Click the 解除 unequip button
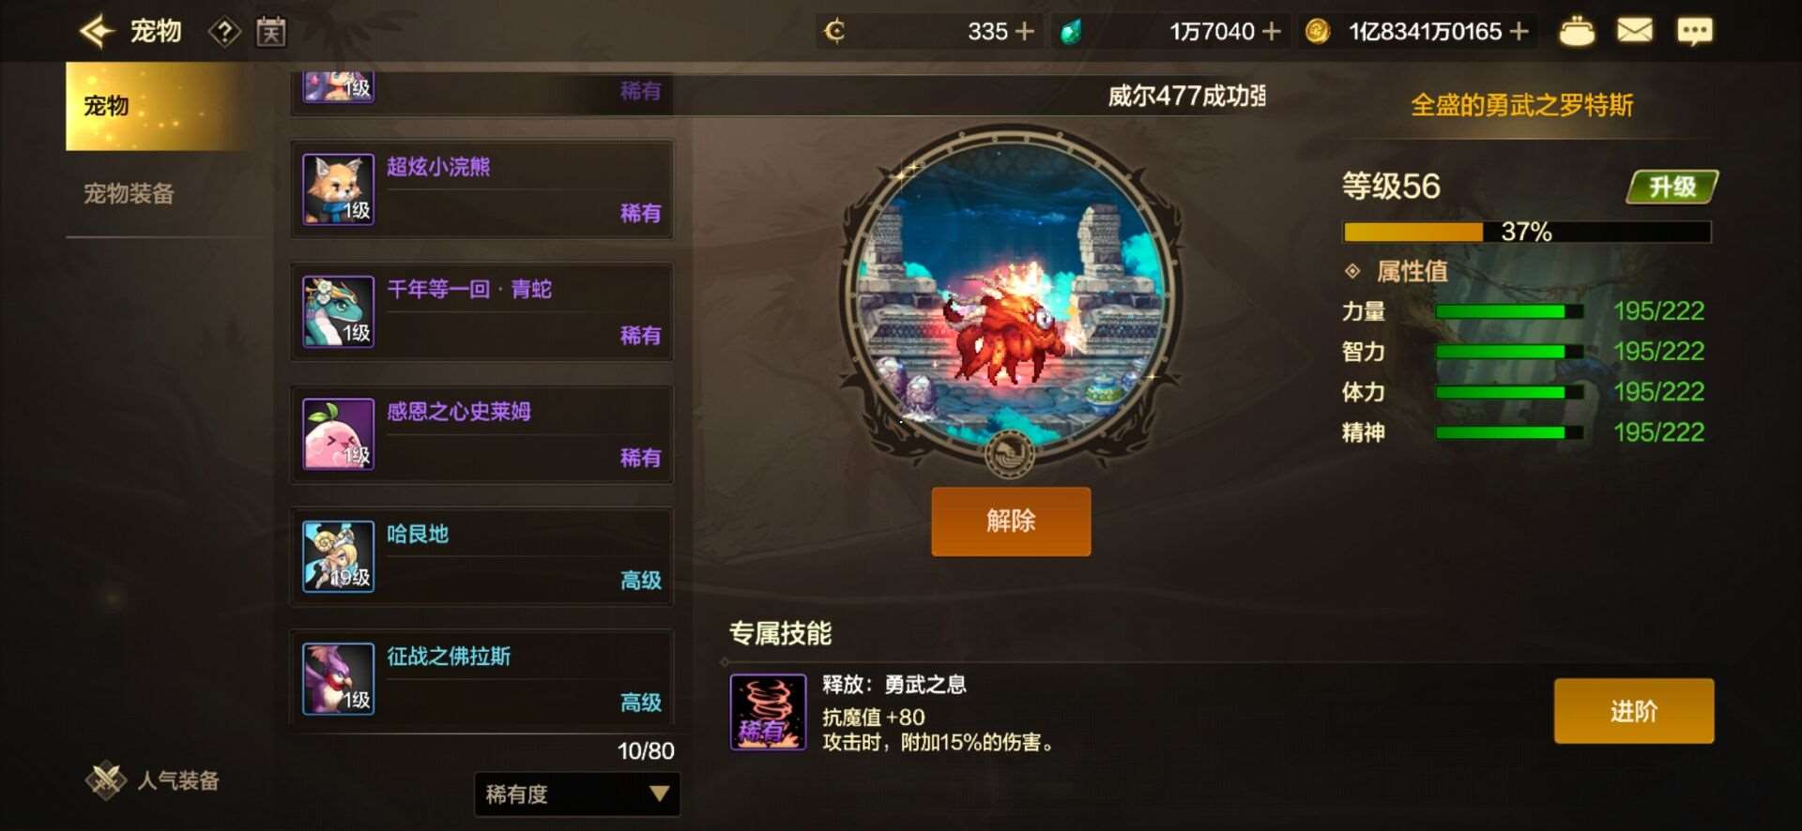The height and width of the screenshot is (831, 1802). pos(1011,521)
